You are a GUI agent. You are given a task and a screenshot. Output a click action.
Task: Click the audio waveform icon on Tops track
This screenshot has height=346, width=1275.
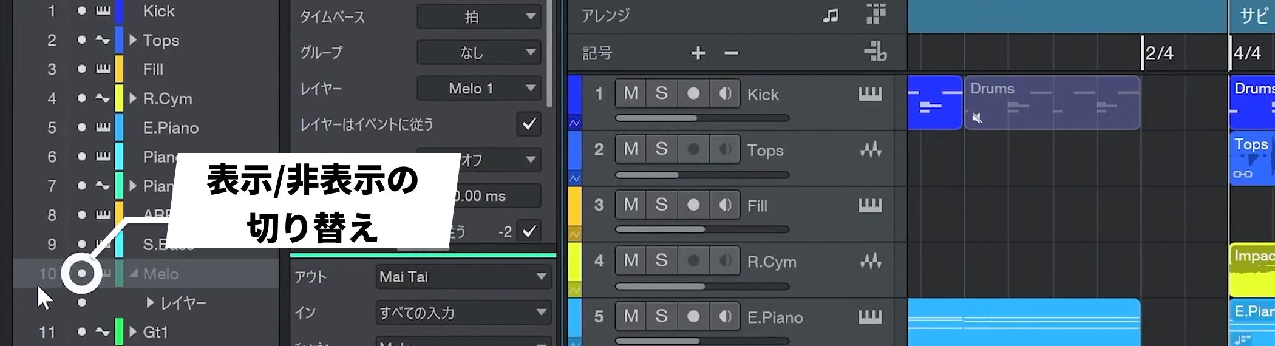(870, 150)
